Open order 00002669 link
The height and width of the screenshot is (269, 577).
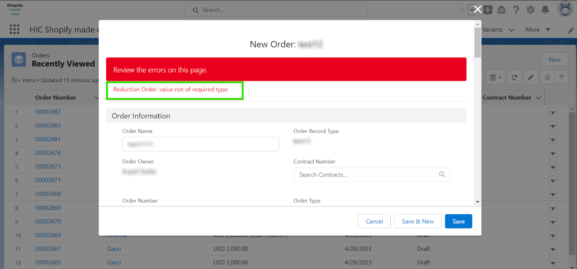(x=48, y=235)
